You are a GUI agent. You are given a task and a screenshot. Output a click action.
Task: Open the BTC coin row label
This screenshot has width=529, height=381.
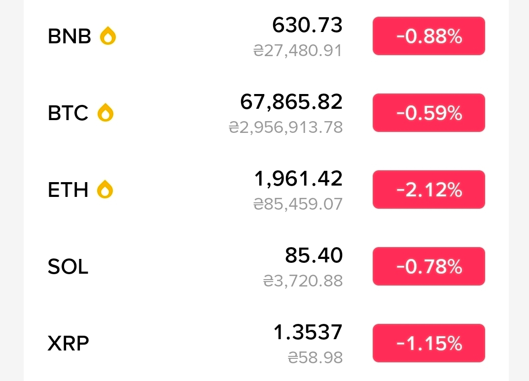[x=68, y=113]
